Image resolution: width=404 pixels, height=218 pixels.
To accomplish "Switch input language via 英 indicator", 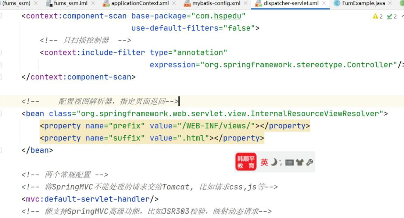I will (x=264, y=162).
